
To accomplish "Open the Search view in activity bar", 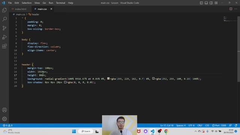I will point(4,19).
